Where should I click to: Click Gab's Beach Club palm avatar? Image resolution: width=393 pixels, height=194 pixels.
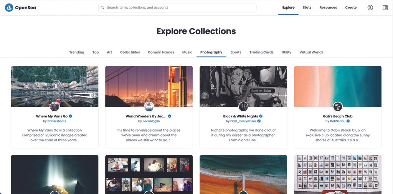(x=338, y=106)
